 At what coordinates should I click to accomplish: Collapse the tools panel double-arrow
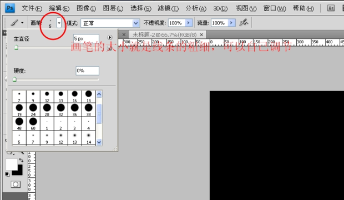[4, 33]
